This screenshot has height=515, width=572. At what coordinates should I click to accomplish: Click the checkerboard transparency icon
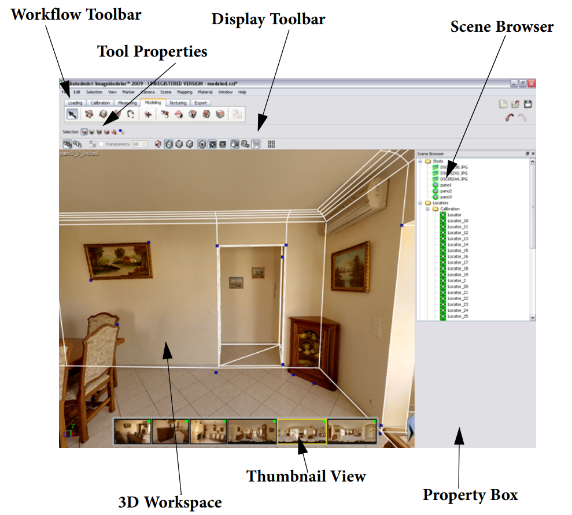[93, 144]
